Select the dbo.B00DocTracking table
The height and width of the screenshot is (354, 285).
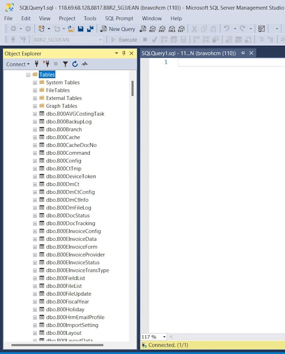coord(71,224)
